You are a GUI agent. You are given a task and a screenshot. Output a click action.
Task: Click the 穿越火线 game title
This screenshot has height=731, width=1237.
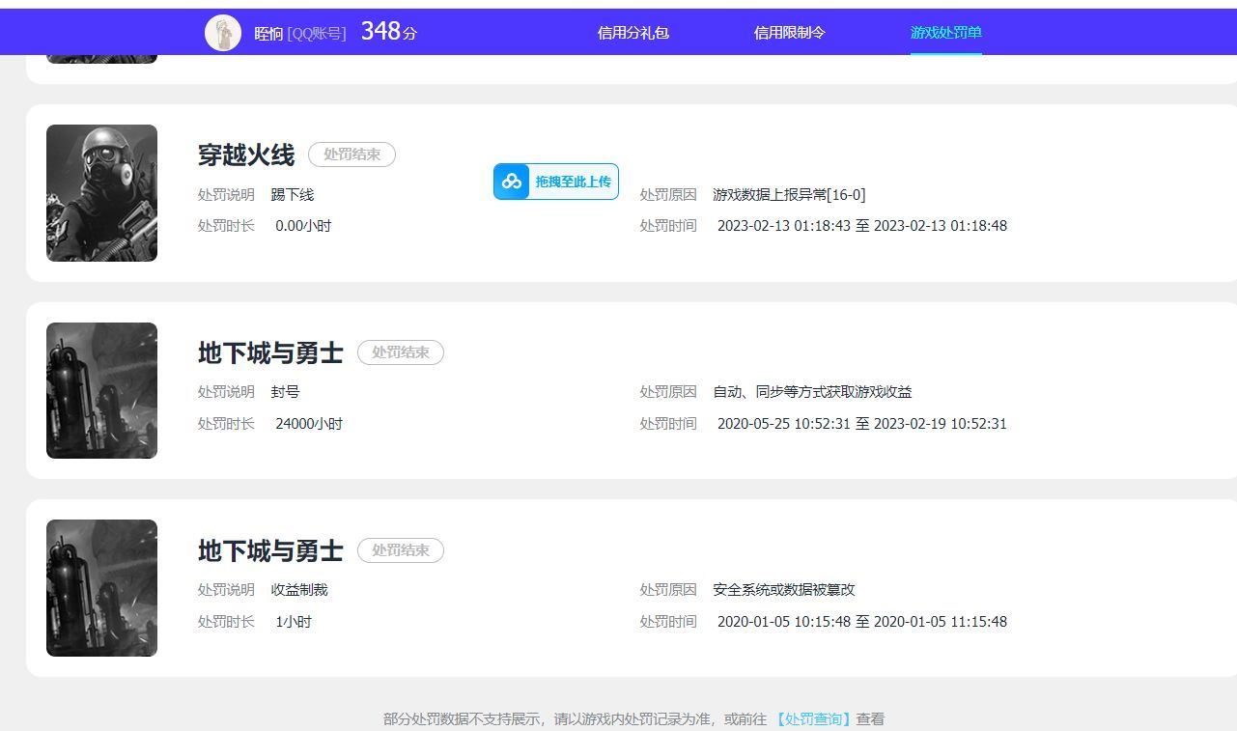pyautogui.click(x=246, y=155)
